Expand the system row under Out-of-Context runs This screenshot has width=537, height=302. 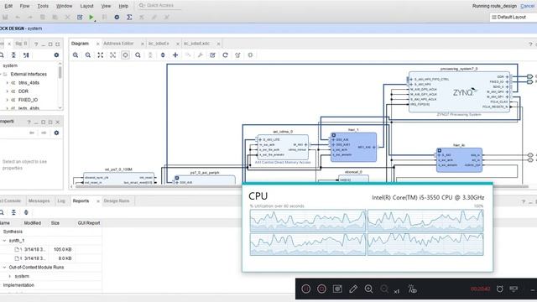[10, 276]
